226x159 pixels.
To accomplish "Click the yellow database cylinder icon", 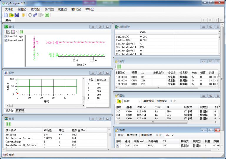I will coord(23,15).
